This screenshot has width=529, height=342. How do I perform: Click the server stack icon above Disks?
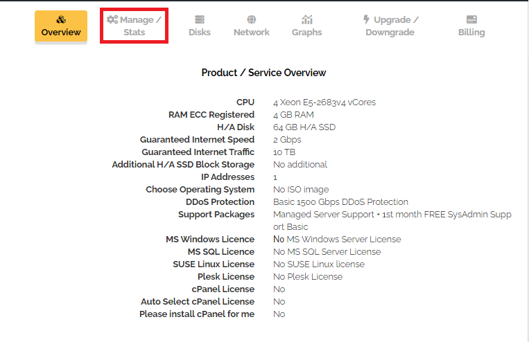[x=200, y=19]
